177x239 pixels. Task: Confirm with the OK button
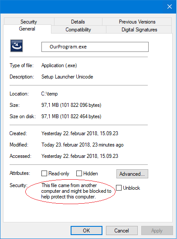[86, 230]
